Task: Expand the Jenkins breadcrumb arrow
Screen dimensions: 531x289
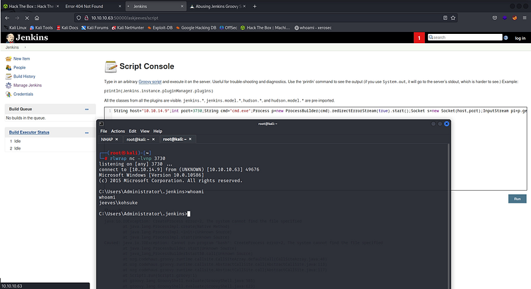Action: [x=25, y=47]
